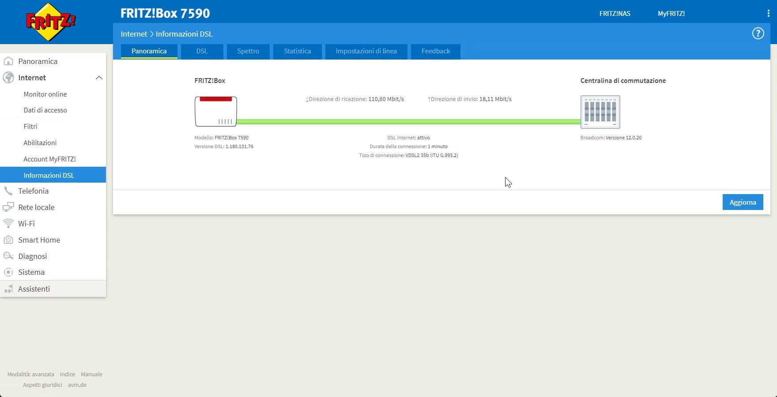Viewport: 777px width, 397px height.
Task: Click the Rete locale network icon
Action: [x=8, y=207]
